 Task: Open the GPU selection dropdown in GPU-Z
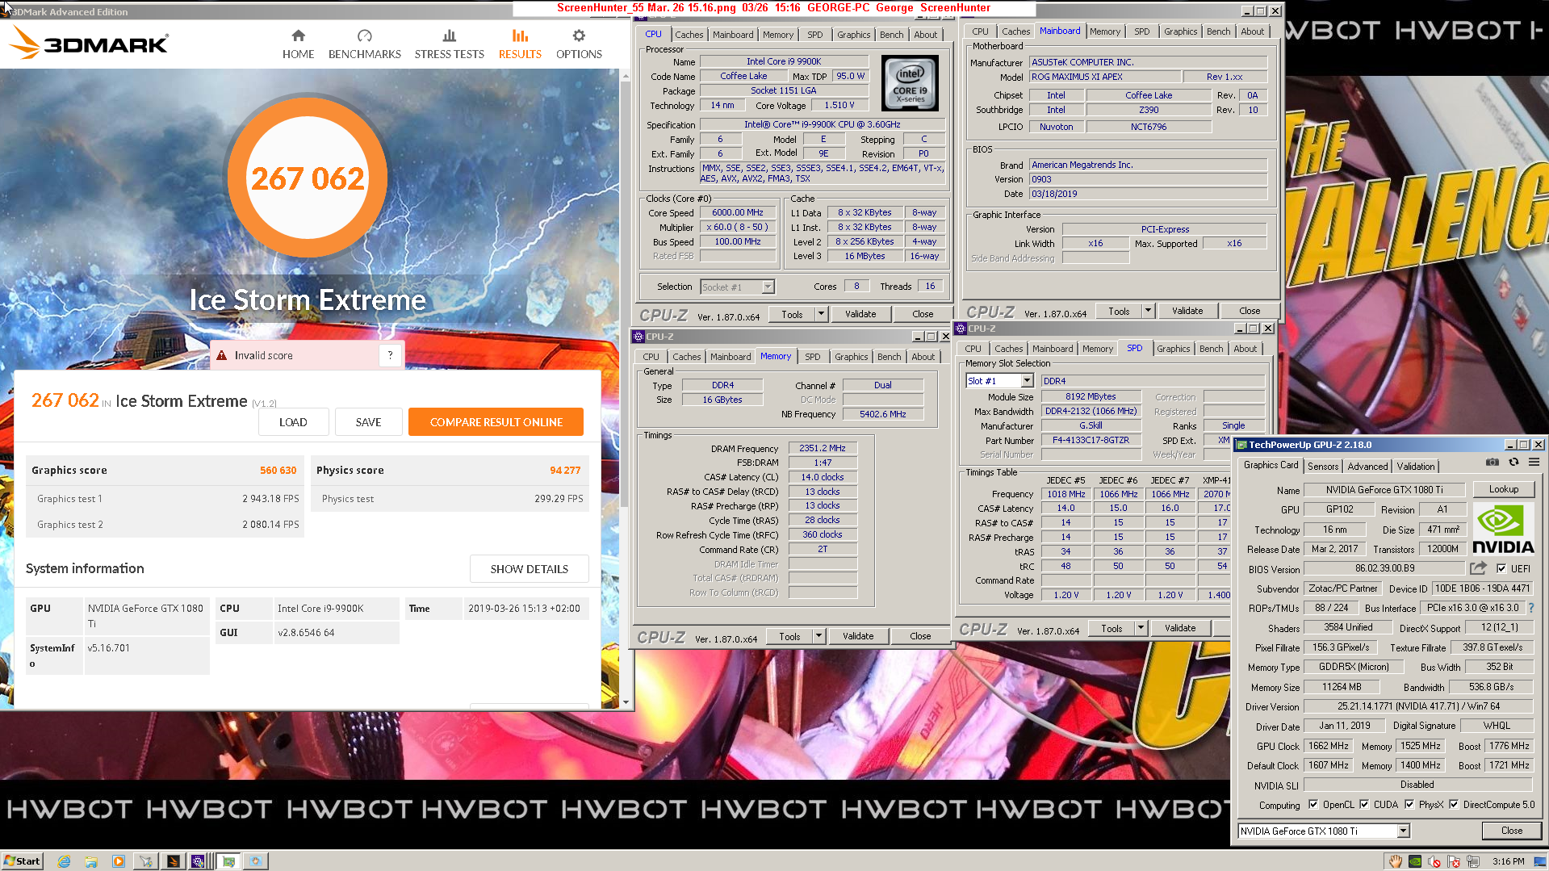[1404, 831]
